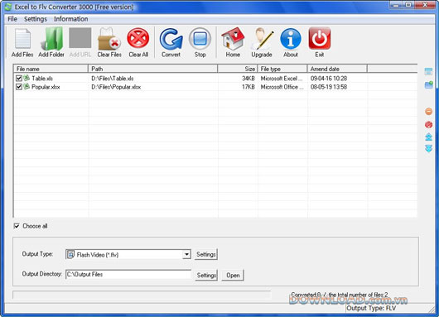Click the 34KB size cell
Image resolution: width=439 pixels, height=317 pixels.
(248, 79)
